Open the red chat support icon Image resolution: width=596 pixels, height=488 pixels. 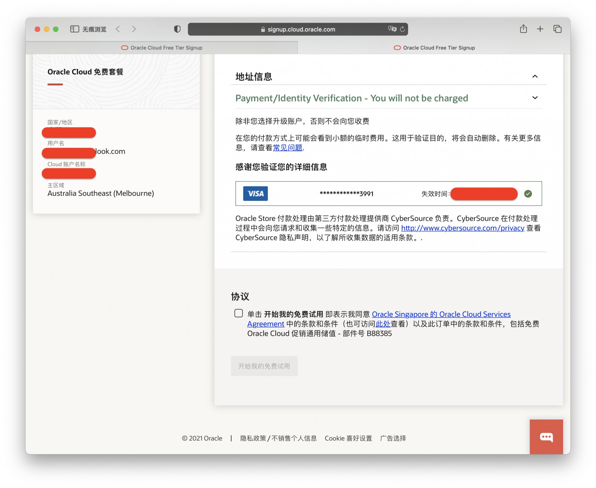coord(546,437)
